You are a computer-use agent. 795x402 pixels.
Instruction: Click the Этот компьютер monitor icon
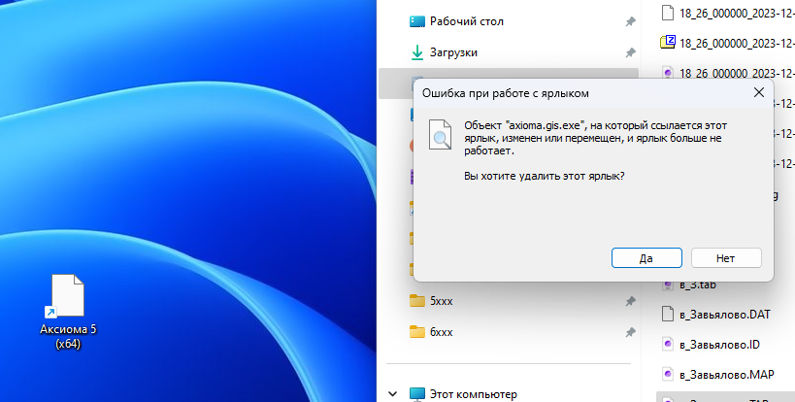tap(416, 394)
